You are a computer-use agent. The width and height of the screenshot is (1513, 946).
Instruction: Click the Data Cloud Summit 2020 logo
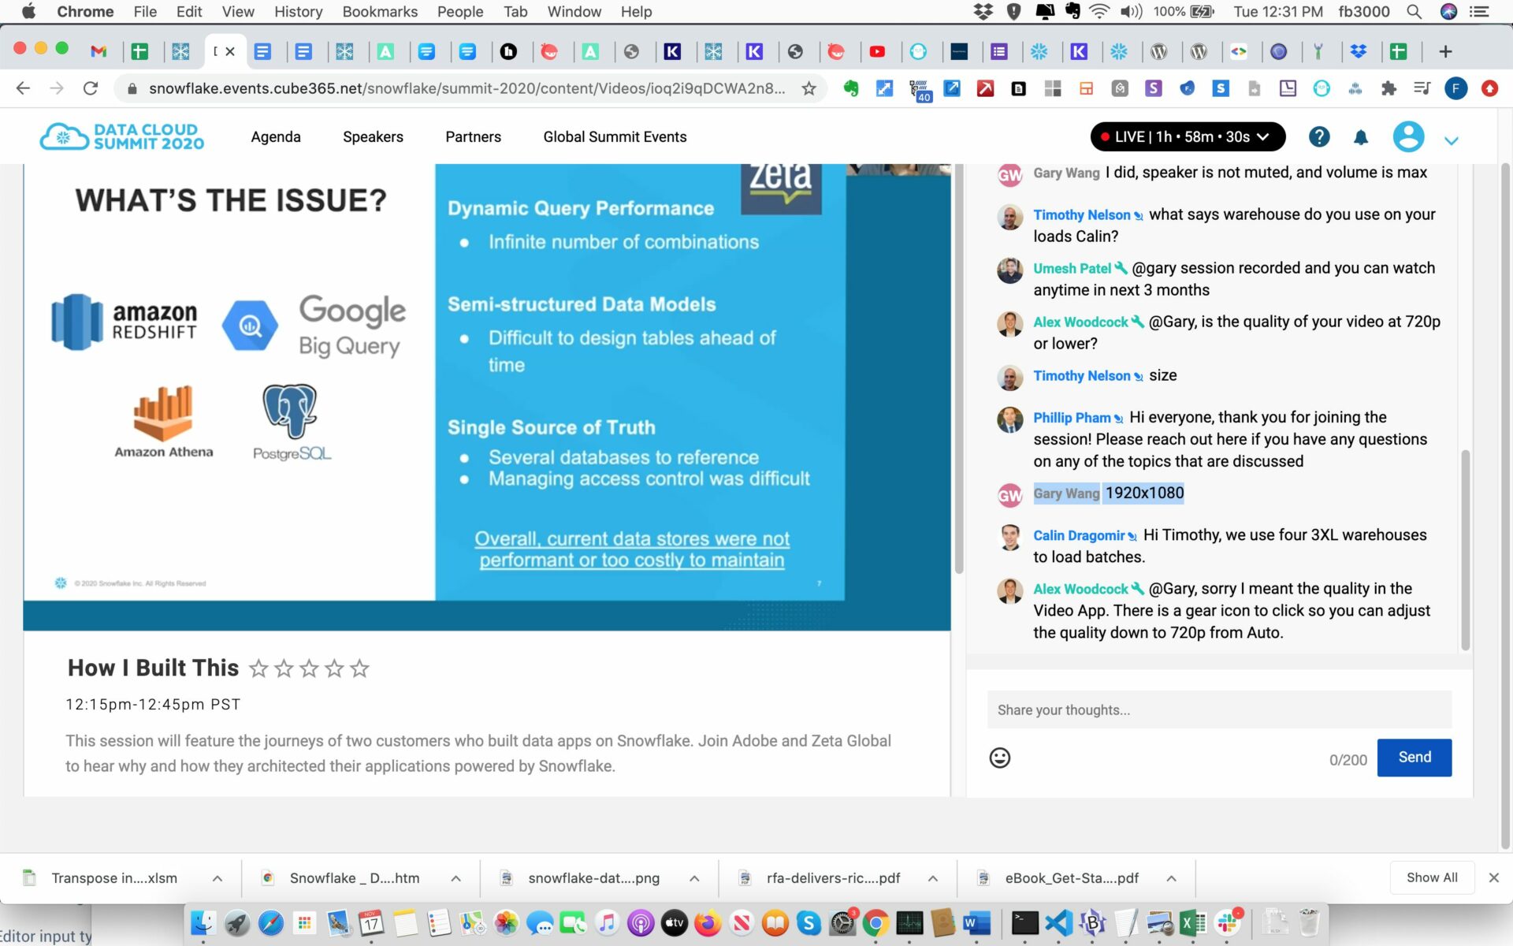tap(122, 136)
